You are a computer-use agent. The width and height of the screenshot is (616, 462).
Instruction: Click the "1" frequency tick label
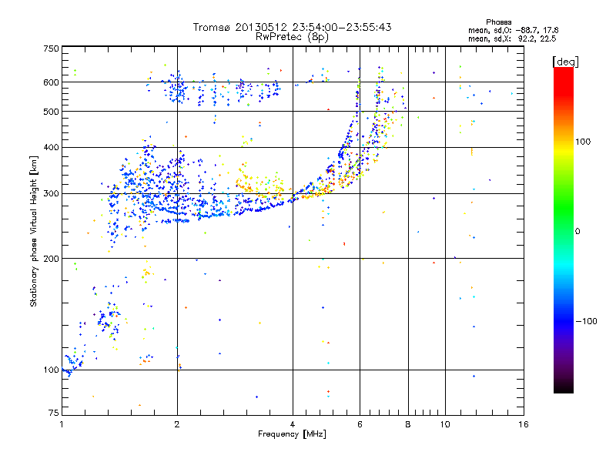62,424
